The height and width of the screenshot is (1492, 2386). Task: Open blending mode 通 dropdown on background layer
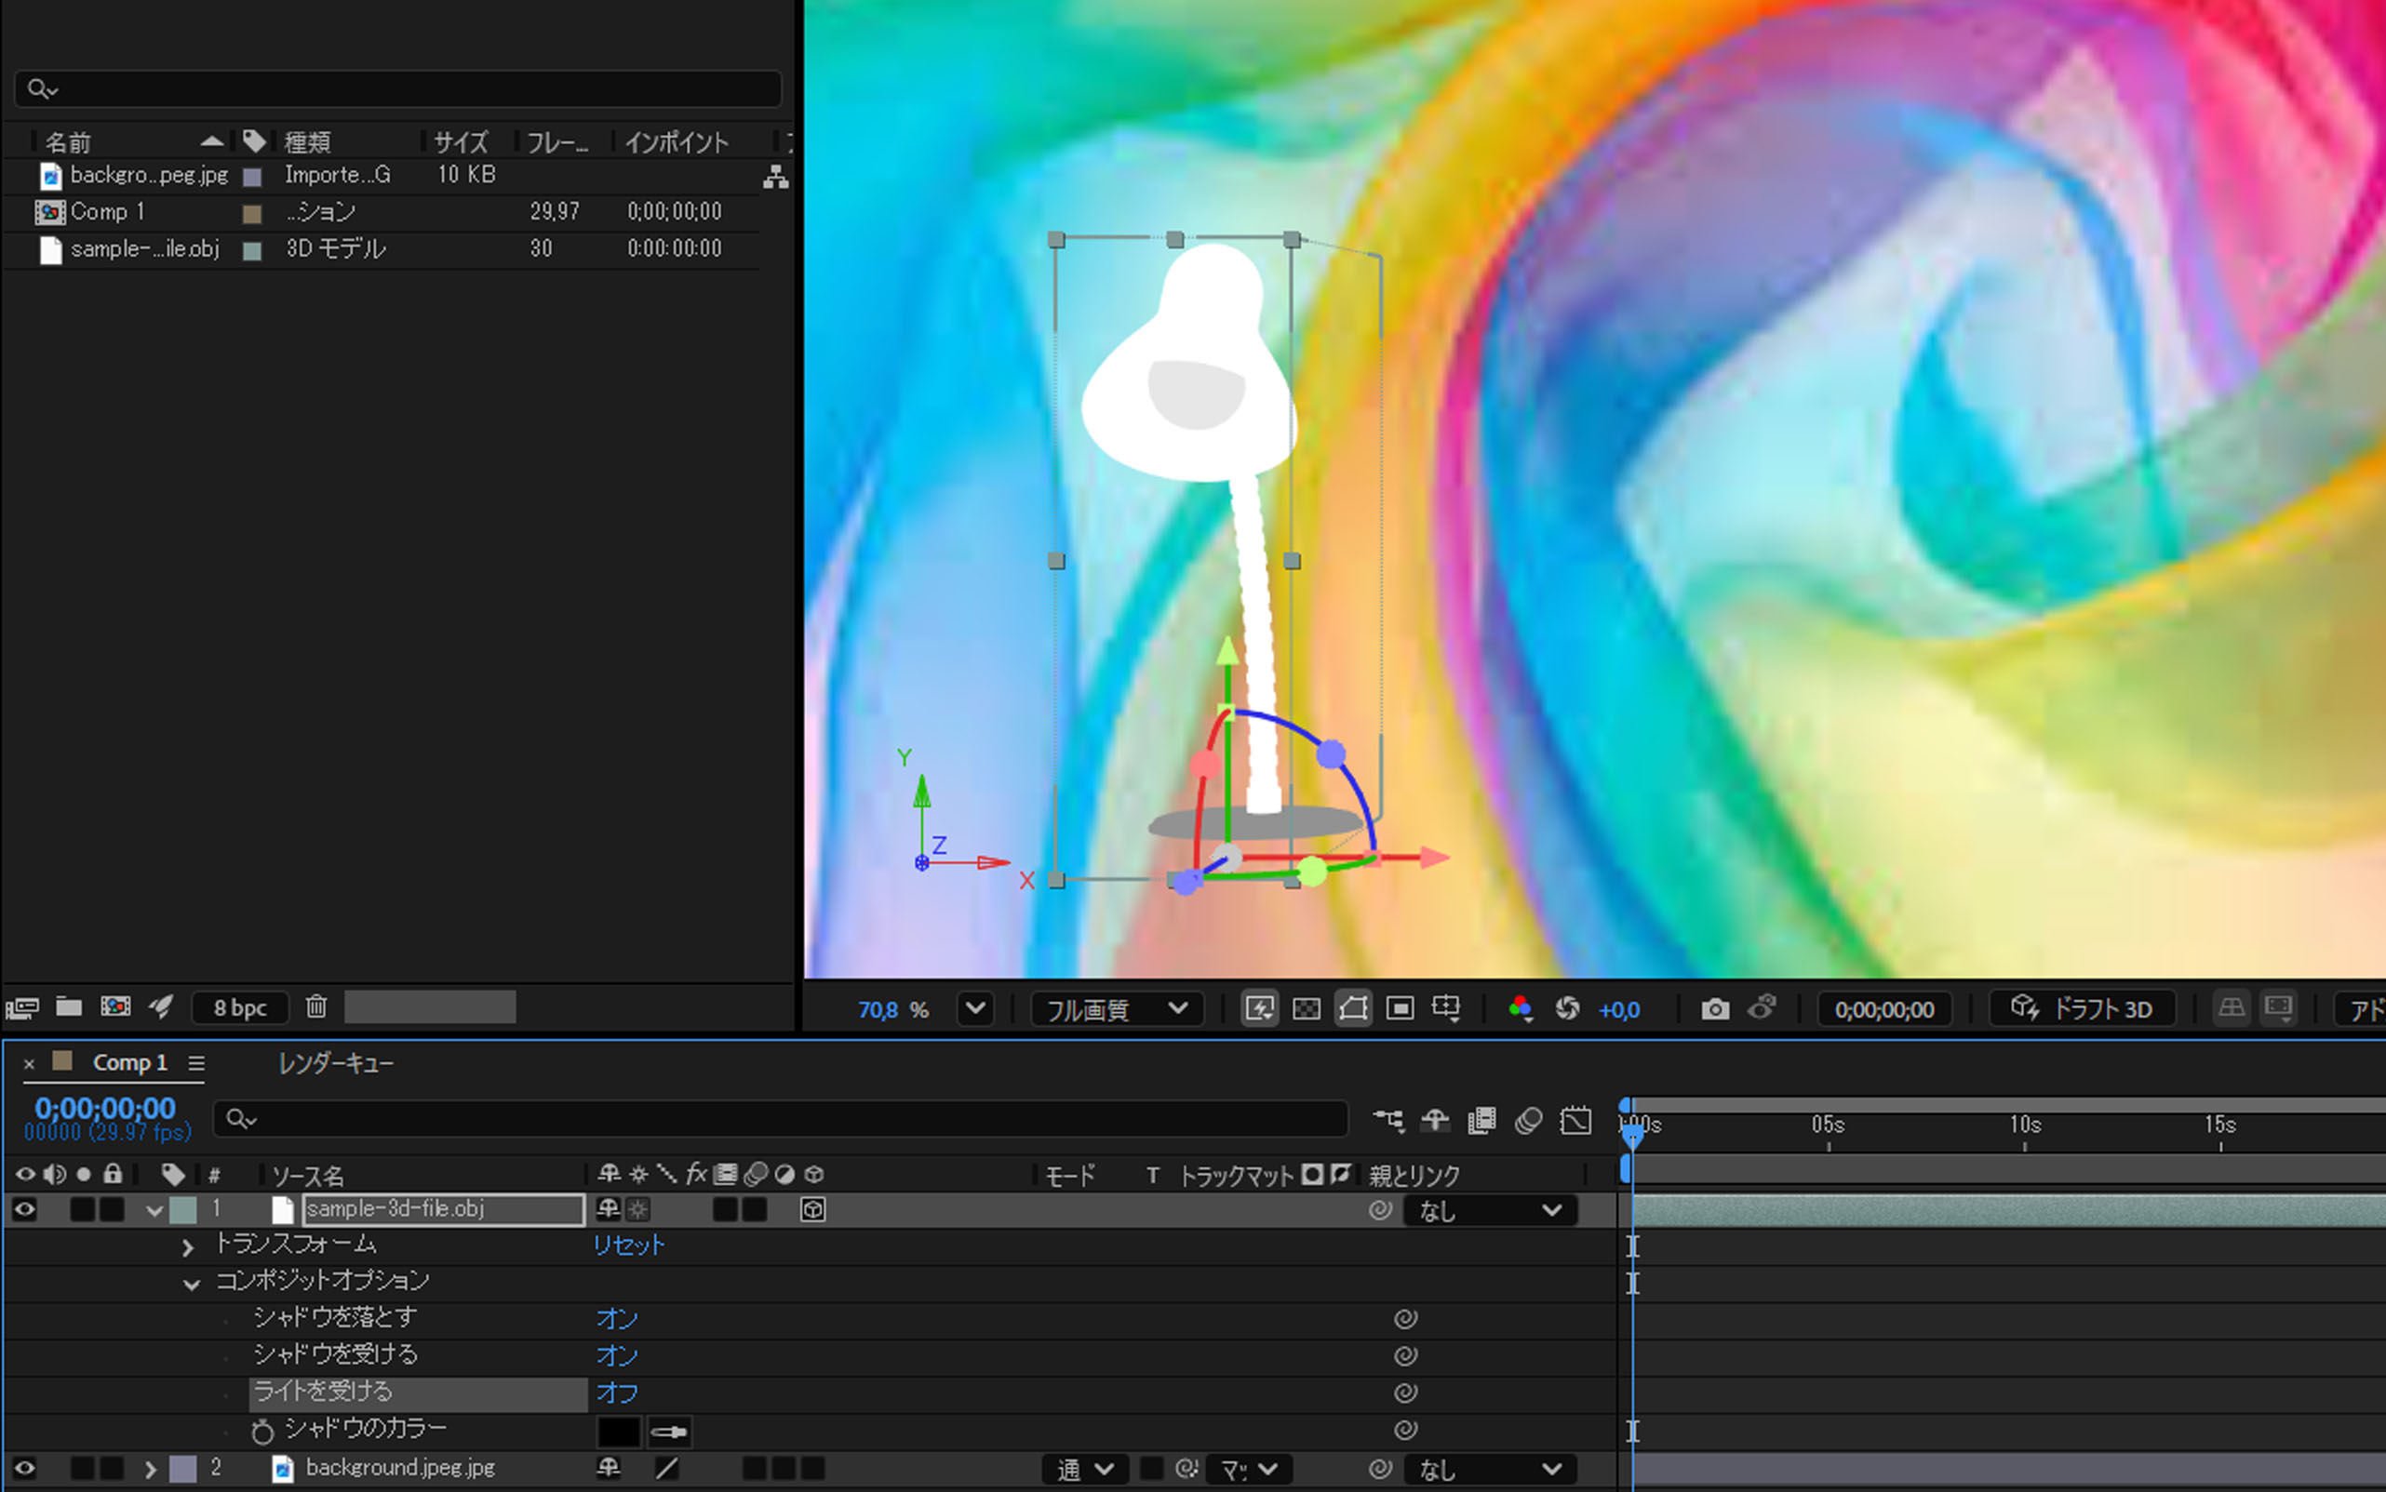(x=1086, y=1470)
